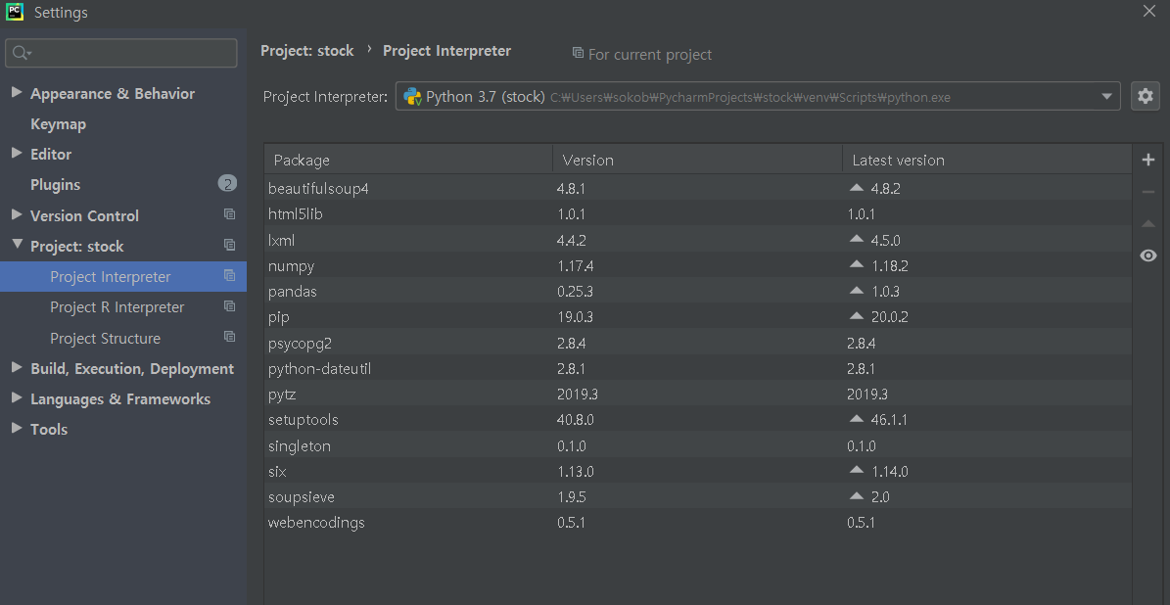This screenshot has height=605, width=1170.
Task: Select the pandas package row
Action: 698,291
